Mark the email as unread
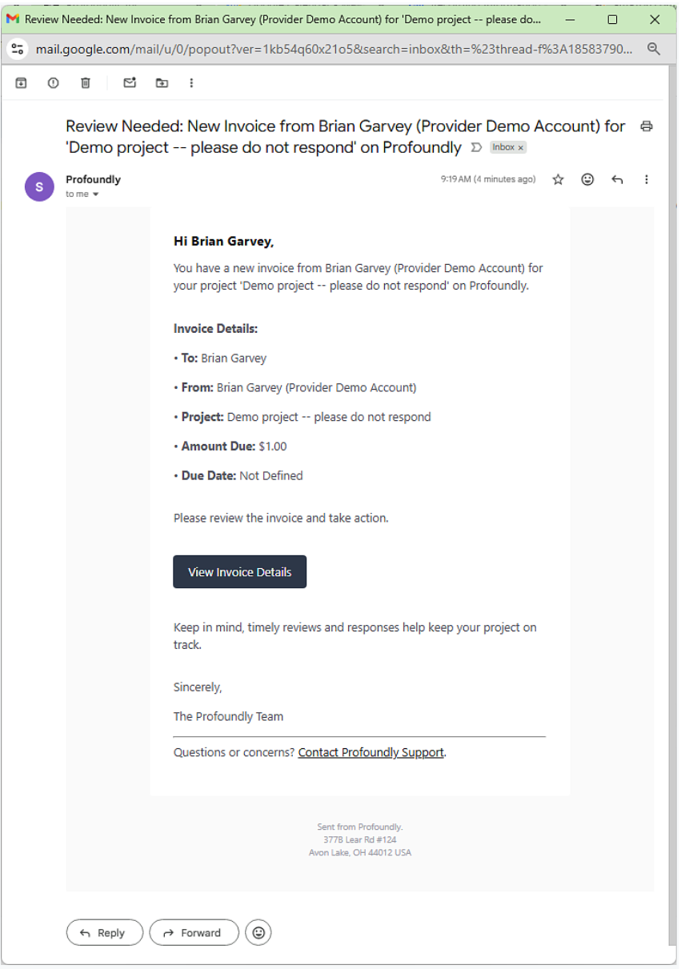The width and height of the screenshot is (681, 969). pyautogui.click(x=130, y=82)
